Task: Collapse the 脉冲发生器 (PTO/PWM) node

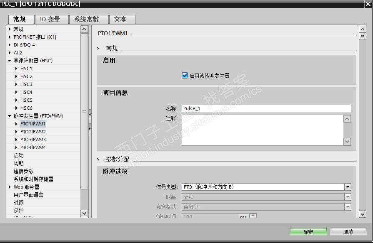Action: 10,116
